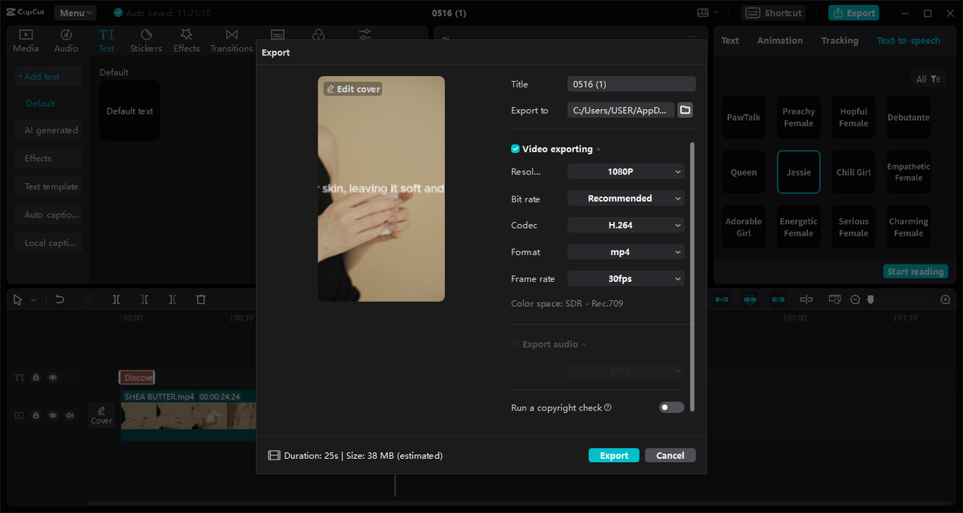Open the select tool mode dropdown arrow
Viewport: 963px width, 513px height.
click(x=33, y=300)
